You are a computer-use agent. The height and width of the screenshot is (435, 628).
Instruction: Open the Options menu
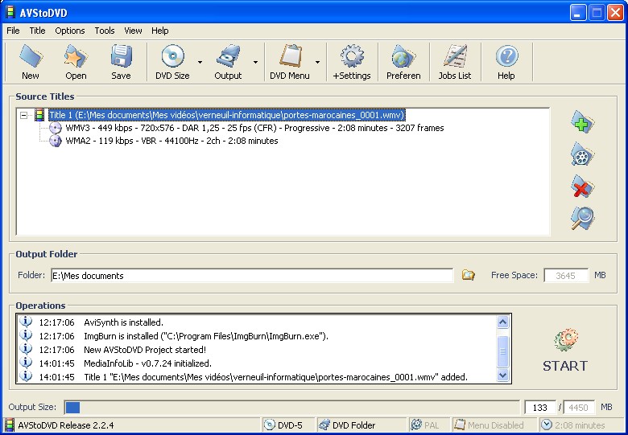click(x=70, y=31)
